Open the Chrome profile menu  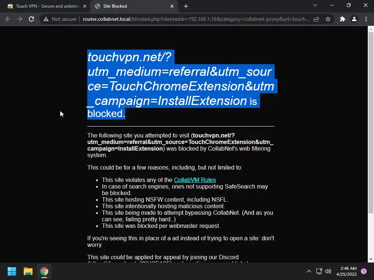click(x=354, y=19)
